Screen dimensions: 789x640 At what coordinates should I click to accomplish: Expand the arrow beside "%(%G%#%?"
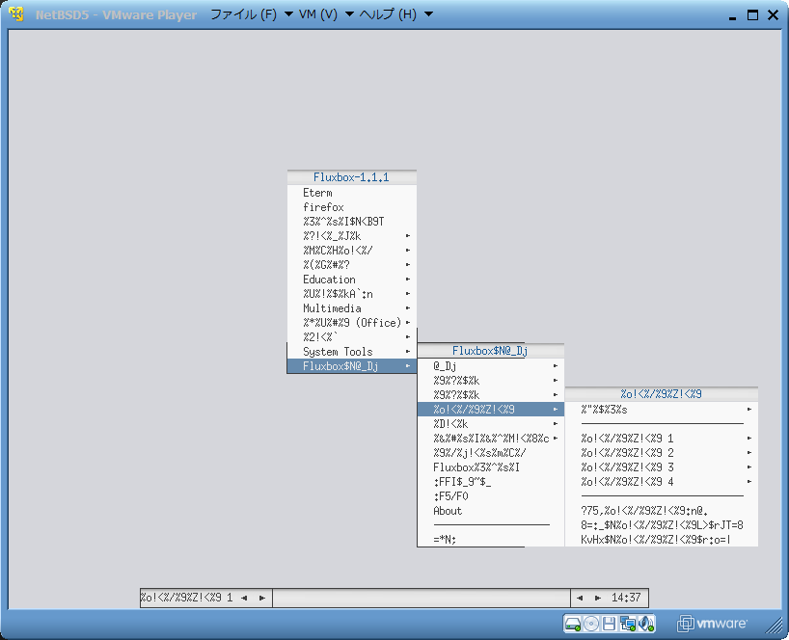(x=408, y=265)
